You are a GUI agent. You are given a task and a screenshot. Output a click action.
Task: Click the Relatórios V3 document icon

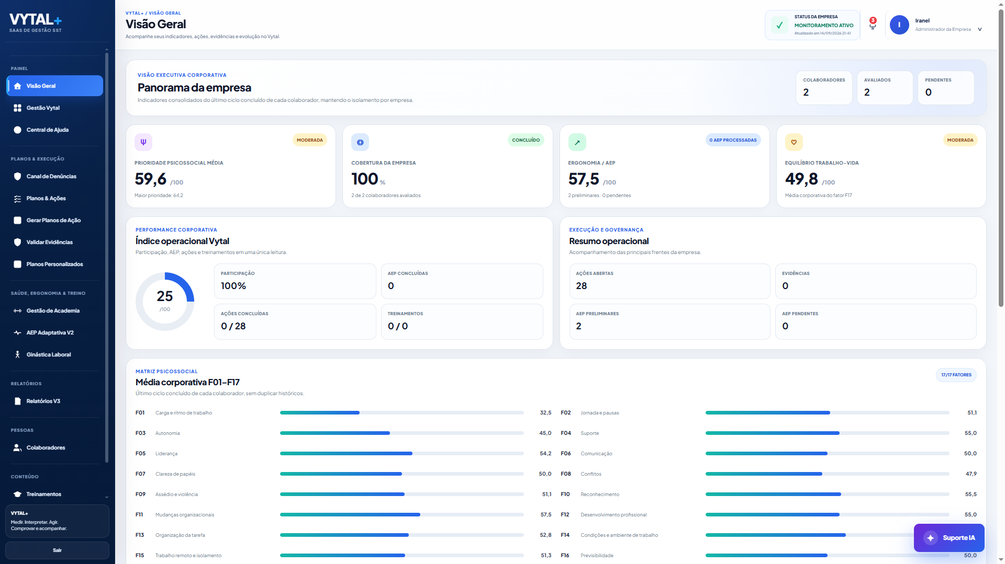click(17, 401)
